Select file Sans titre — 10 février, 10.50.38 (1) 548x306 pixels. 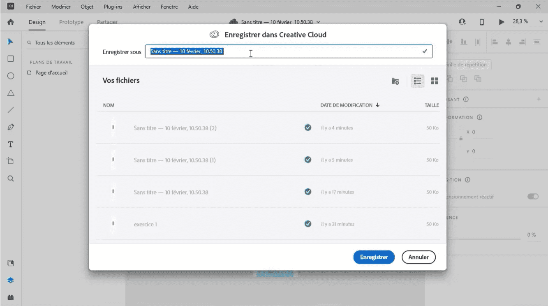point(268,160)
